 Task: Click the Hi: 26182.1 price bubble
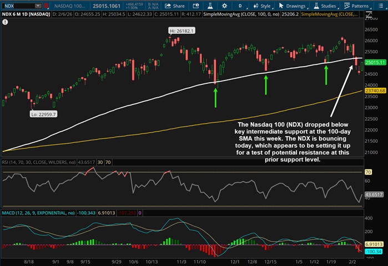(x=182, y=31)
